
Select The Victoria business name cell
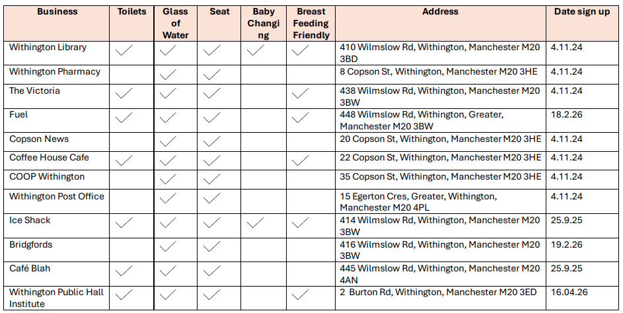click(35, 90)
